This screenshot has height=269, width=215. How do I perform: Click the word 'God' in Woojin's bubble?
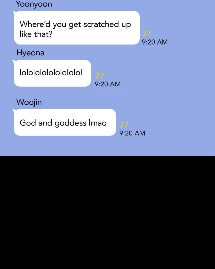pos(27,123)
